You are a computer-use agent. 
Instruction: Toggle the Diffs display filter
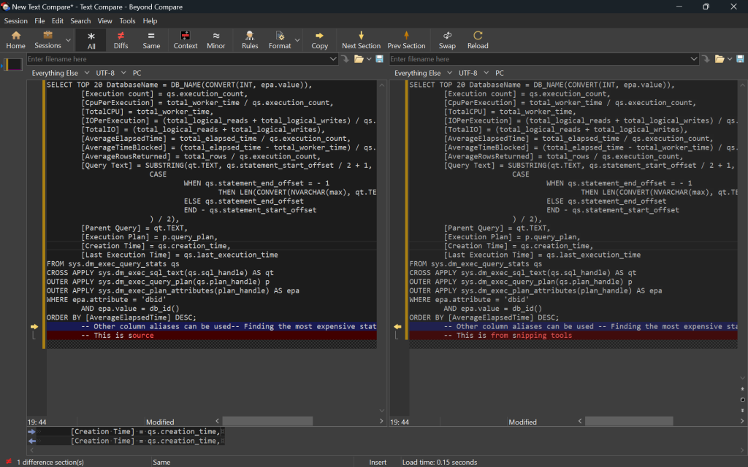point(121,39)
